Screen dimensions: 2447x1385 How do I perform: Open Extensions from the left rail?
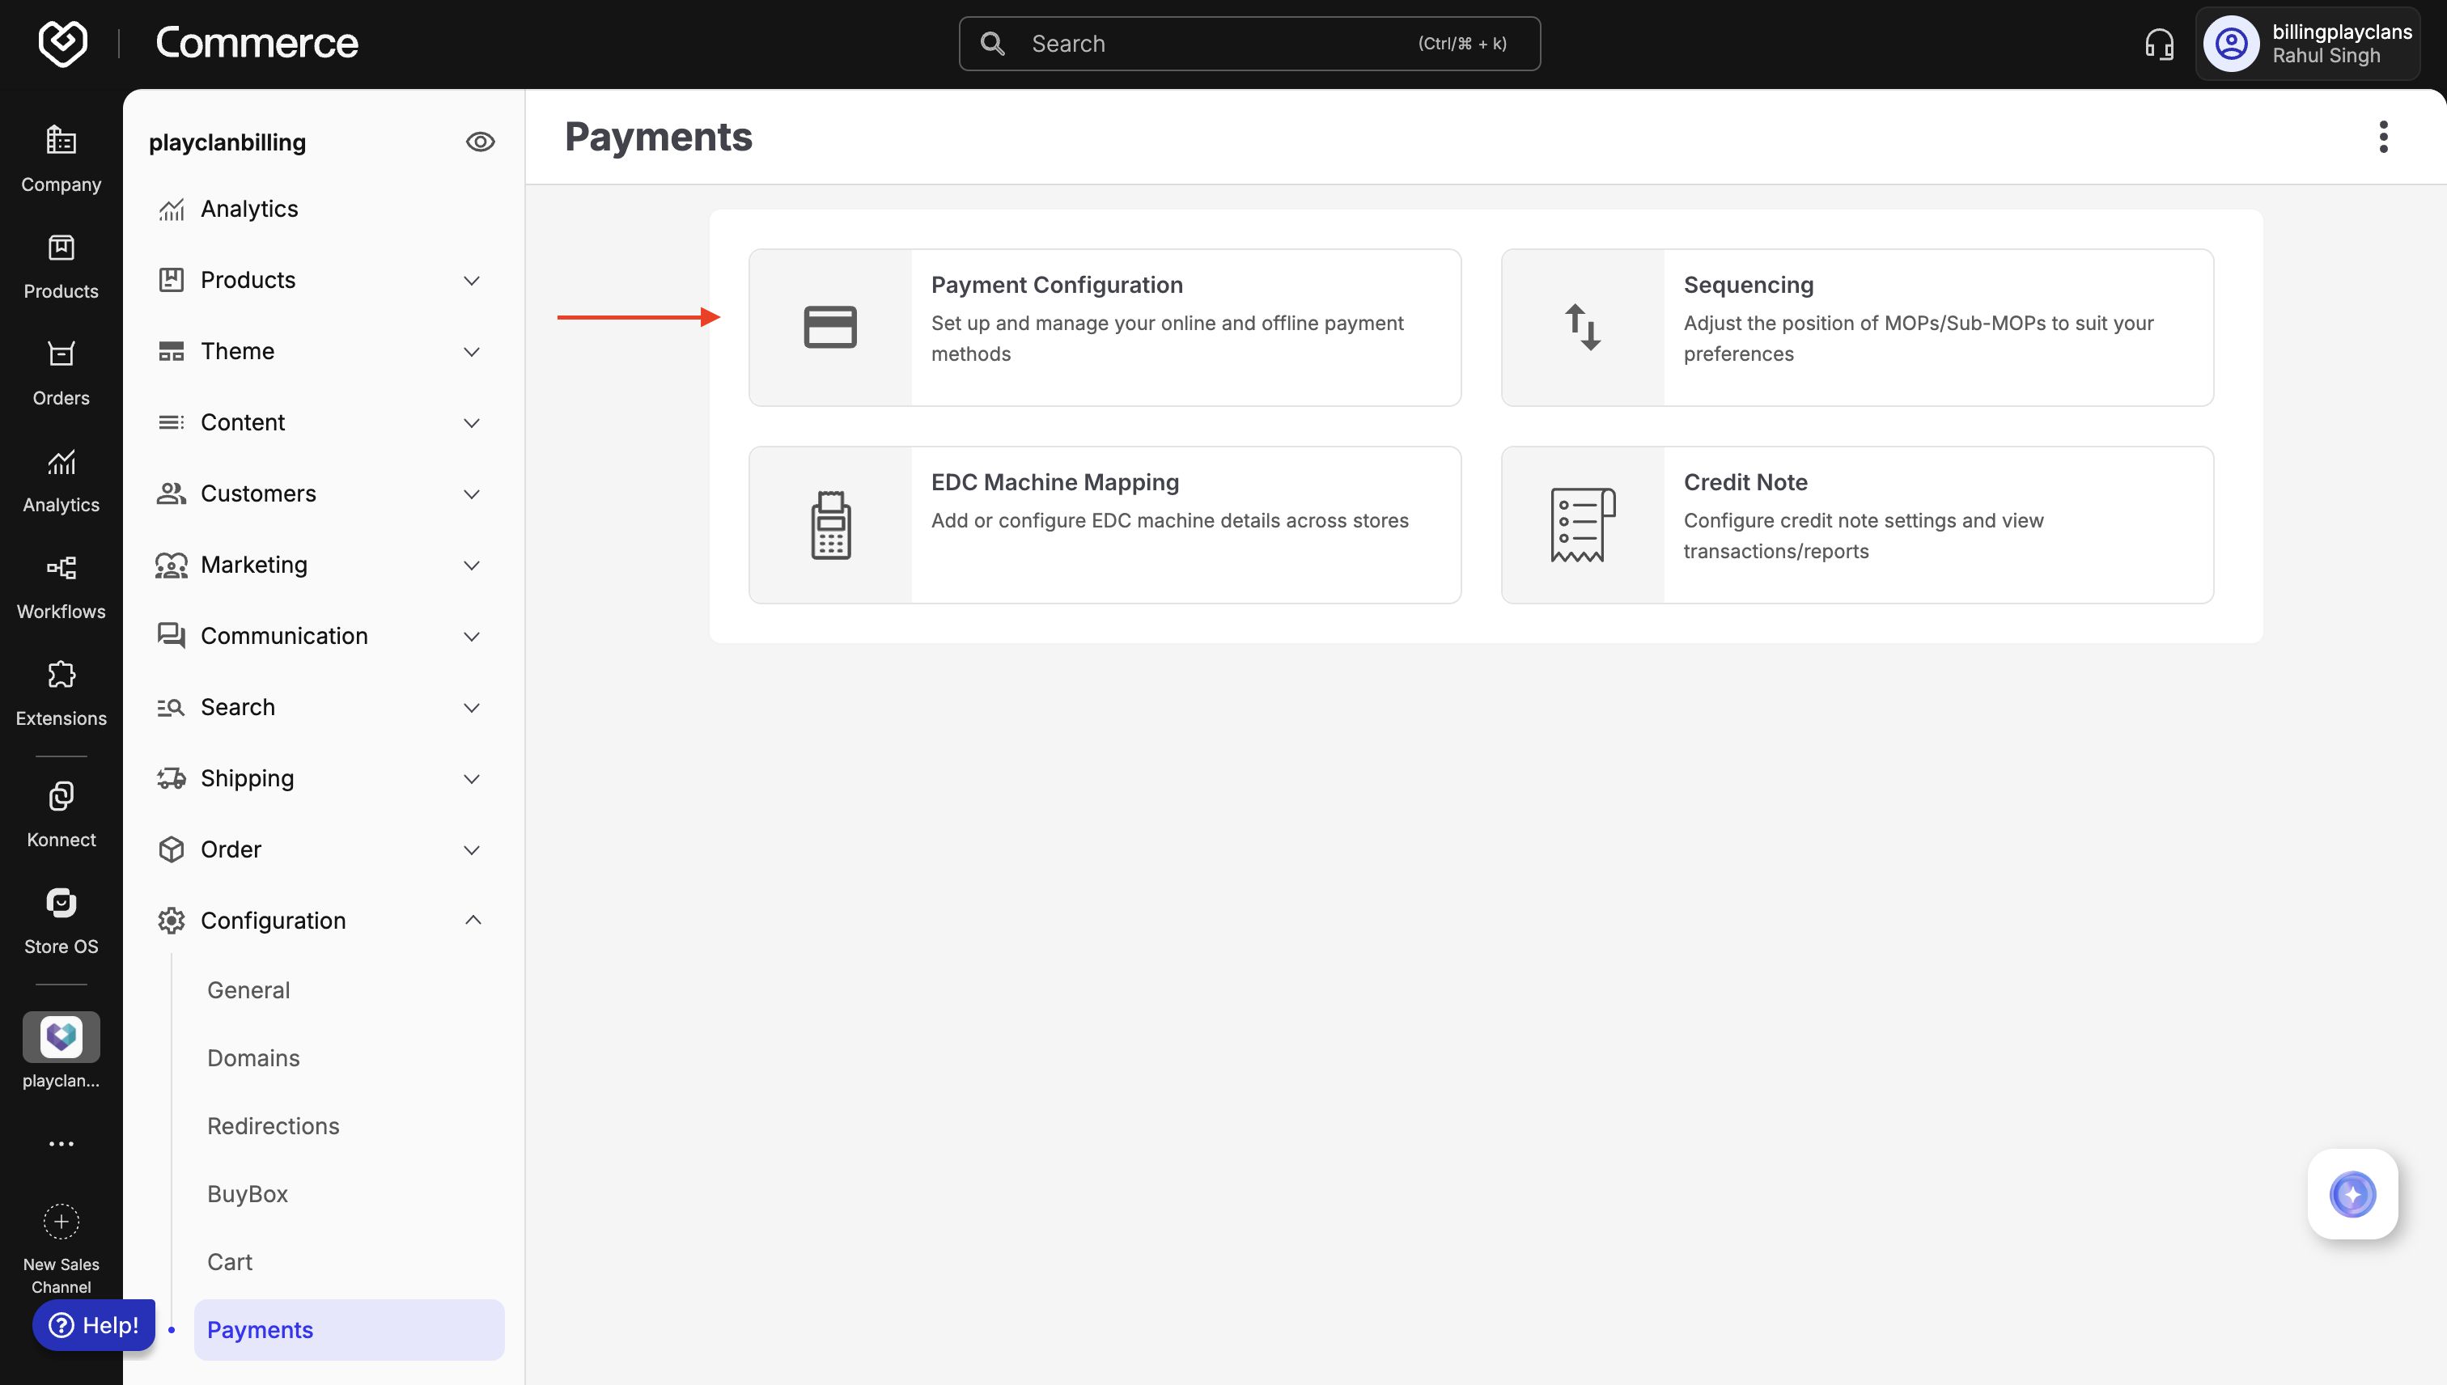click(61, 692)
